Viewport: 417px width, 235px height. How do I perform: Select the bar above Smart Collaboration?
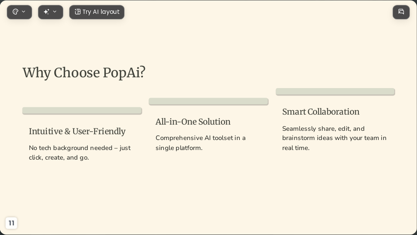click(335, 92)
